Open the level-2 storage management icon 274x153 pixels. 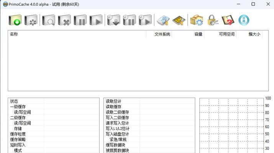pyautogui.click(x=163, y=20)
